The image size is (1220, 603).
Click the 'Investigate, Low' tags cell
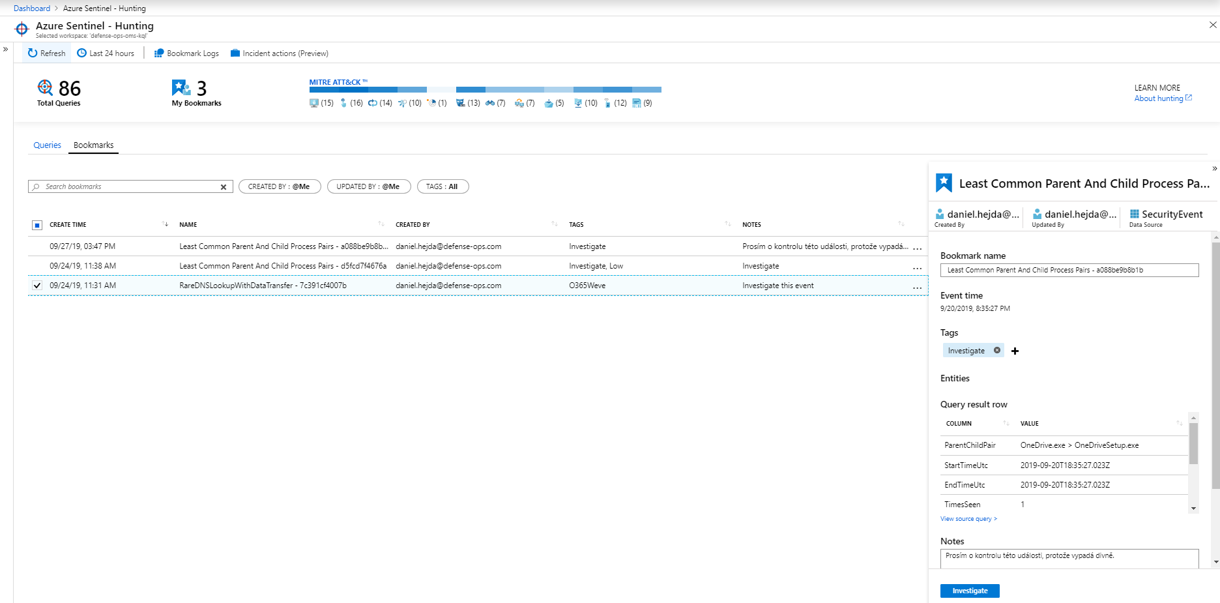point(596,266)
